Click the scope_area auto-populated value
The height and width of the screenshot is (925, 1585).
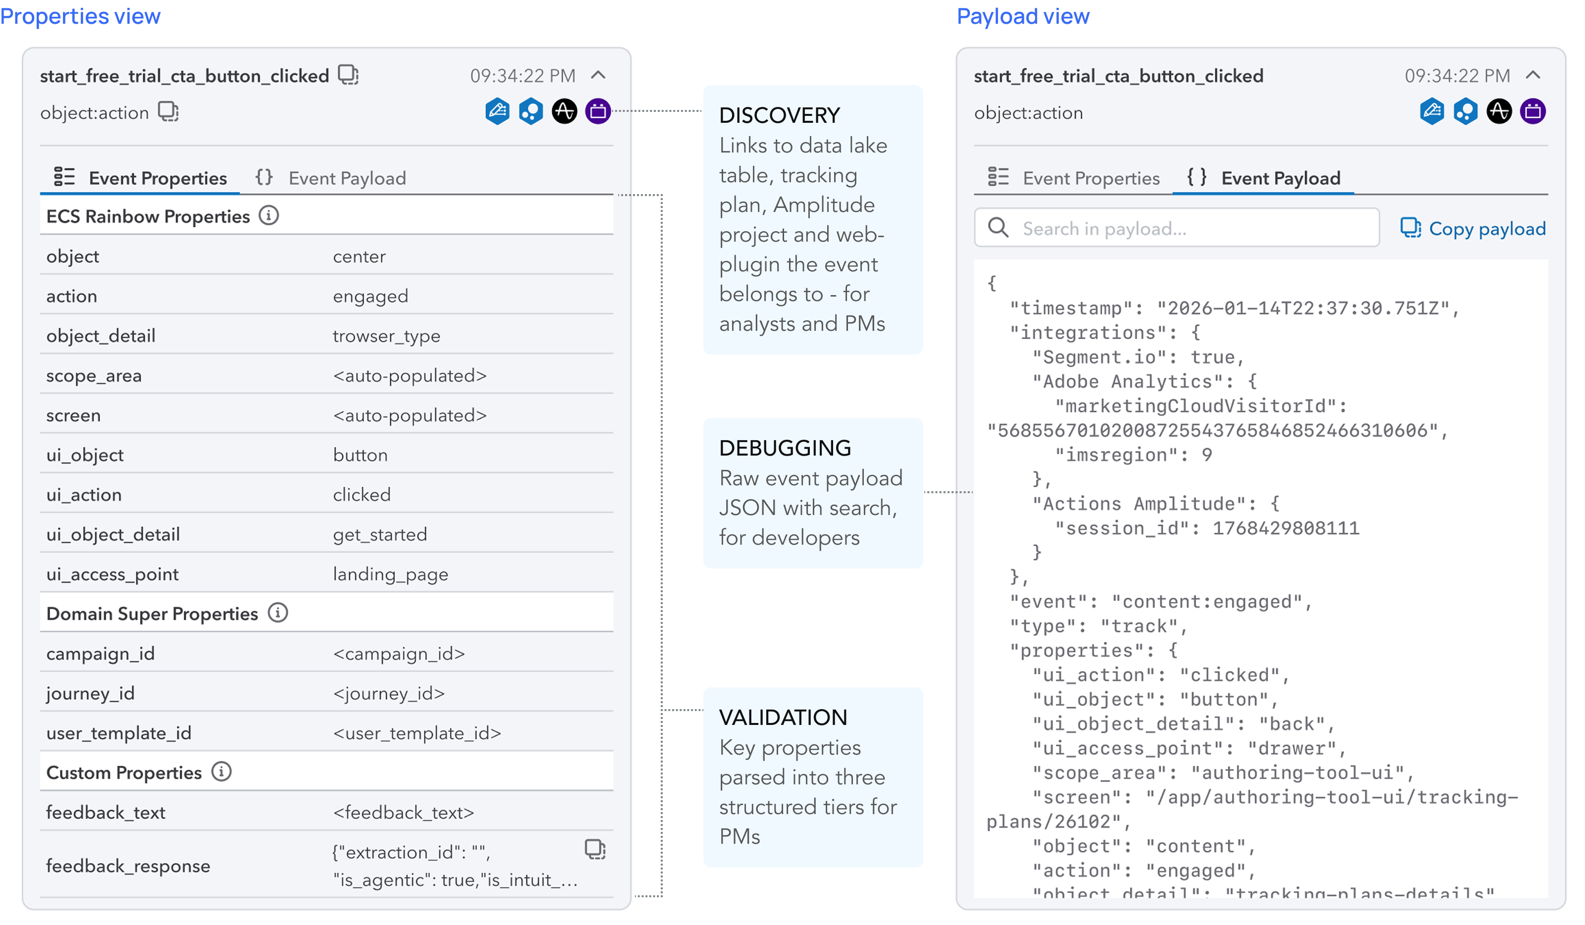(410, 375)
